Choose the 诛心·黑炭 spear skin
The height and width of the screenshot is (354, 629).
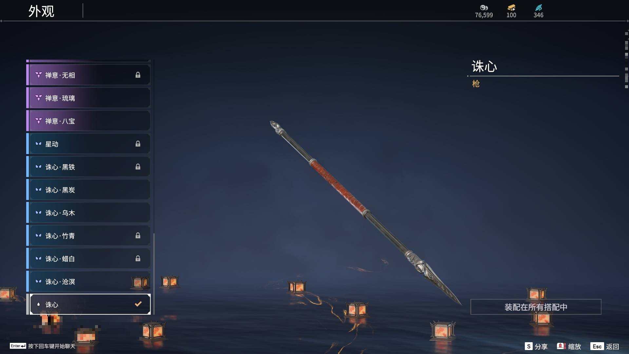[x=88, y=190]
